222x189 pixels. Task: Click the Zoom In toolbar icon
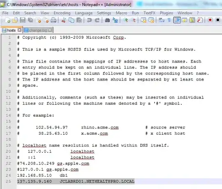(x=125, y=20)
